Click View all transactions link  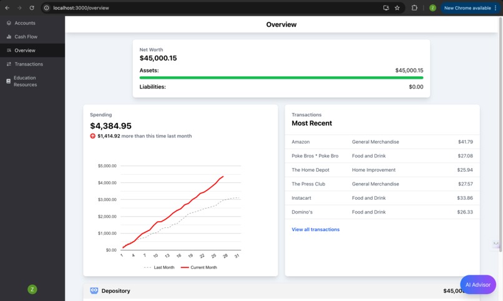point(315,229)
